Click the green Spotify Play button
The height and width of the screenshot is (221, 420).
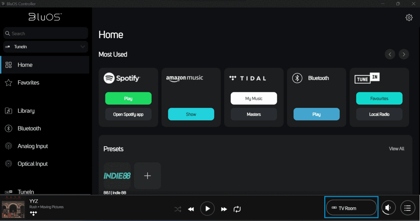click(128, 98)
